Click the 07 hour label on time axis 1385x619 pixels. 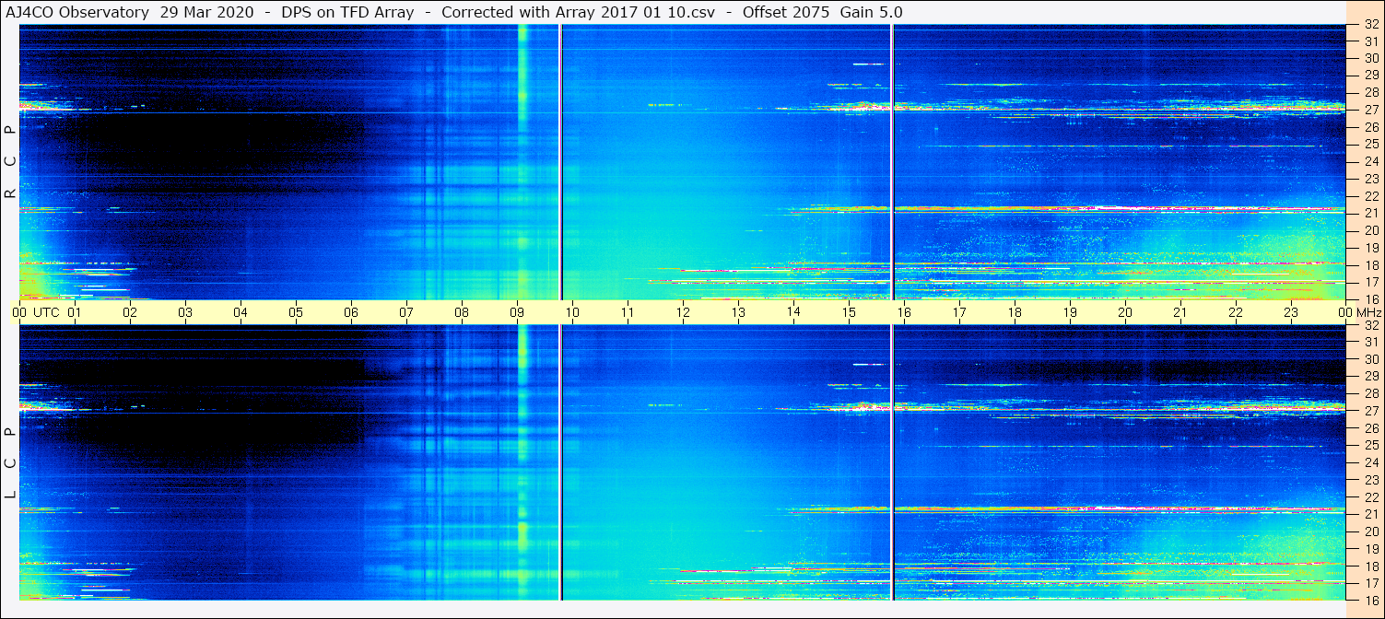[406, 312]
